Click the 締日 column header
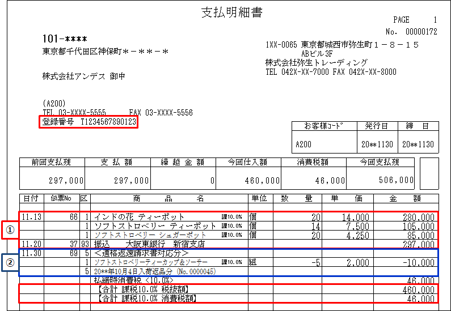 point(418,126)
